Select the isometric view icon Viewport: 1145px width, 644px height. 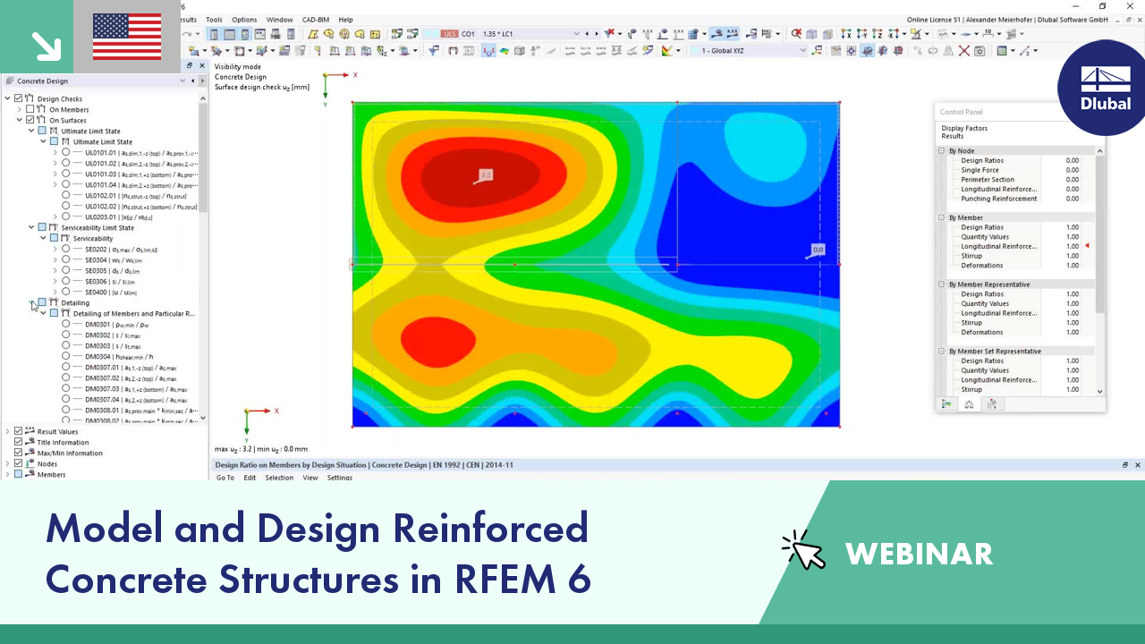(x=810, y=34)
